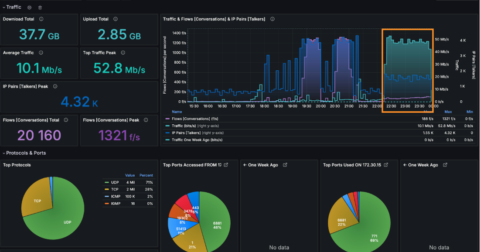Image resolution: width=480 pixels, height=252 pixels.
Task: Click the info icon for Top Traffic Peak
Action: (x=123, y=53)
